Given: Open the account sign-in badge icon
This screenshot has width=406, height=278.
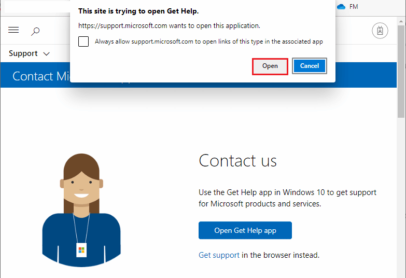Looking at the screenshot, I should [x=380, y=31].
